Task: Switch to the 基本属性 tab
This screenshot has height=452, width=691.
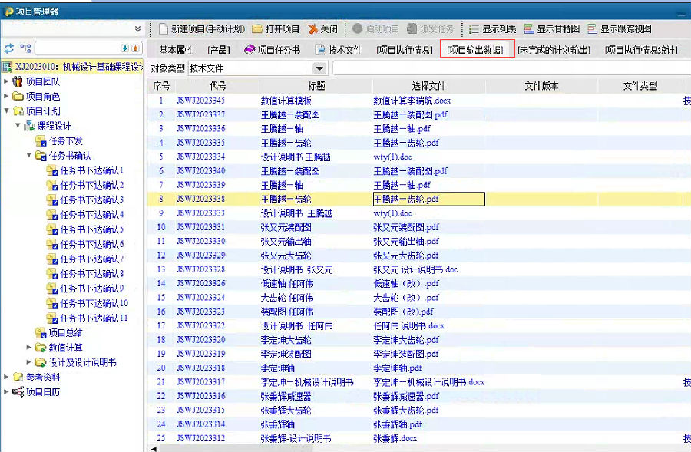Action: pos(176,50)
